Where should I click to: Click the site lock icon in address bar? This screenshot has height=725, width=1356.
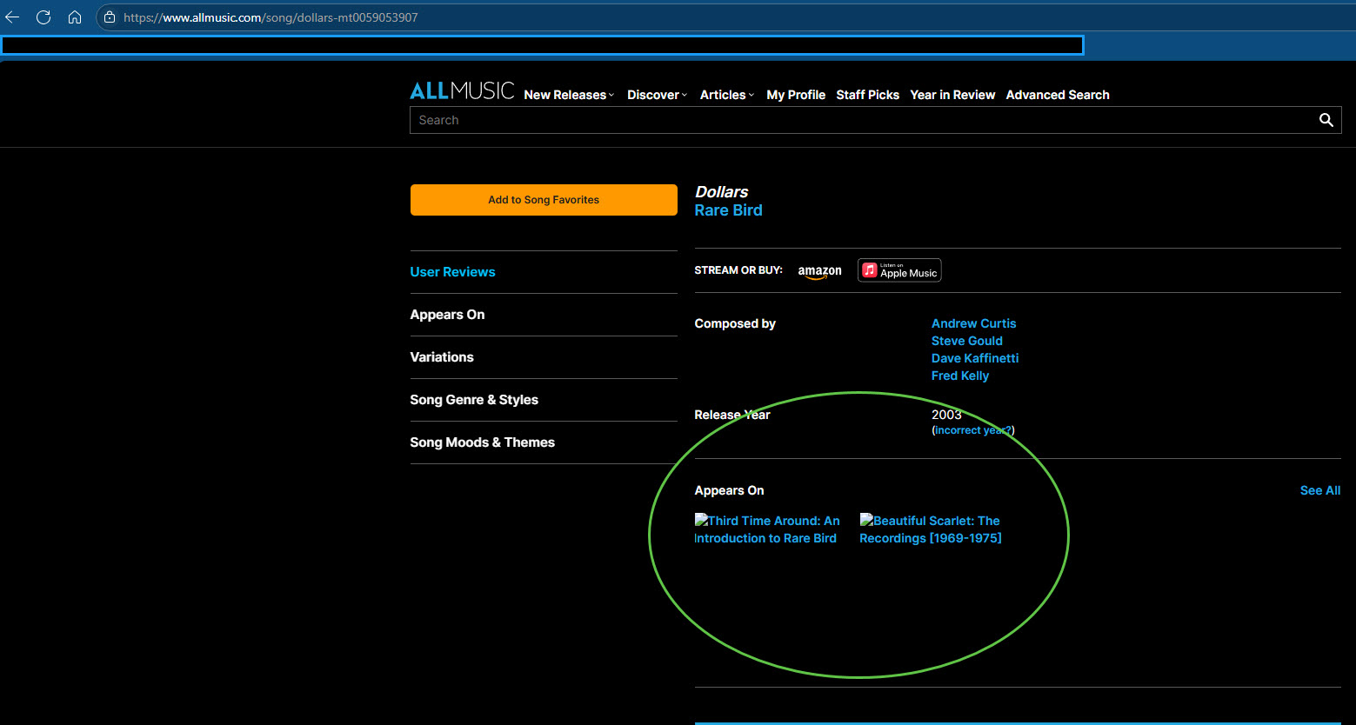[x=109, y=17]
